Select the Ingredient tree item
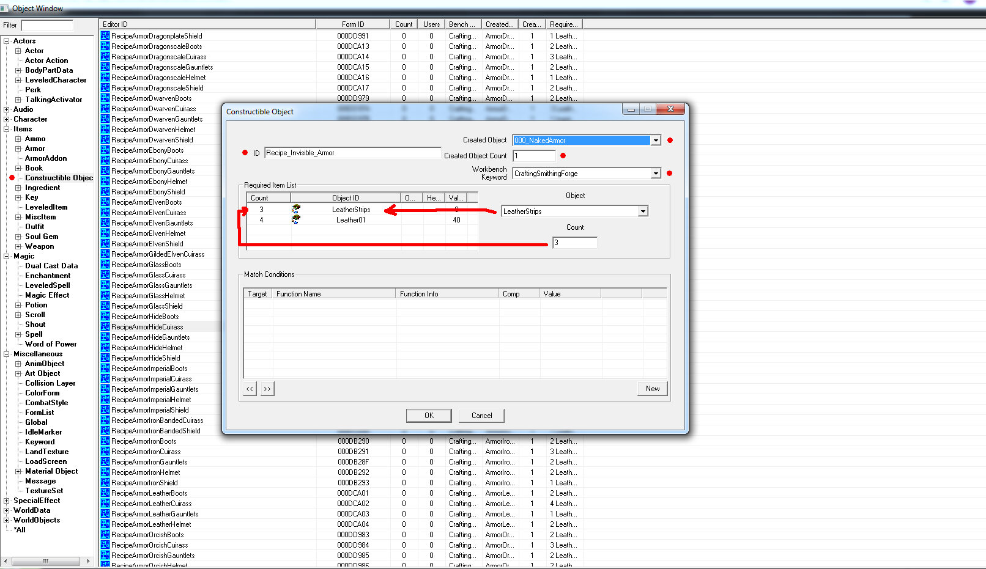Image resolution: width=986 pixels, height=569 pixels. [x=43, y=188]
